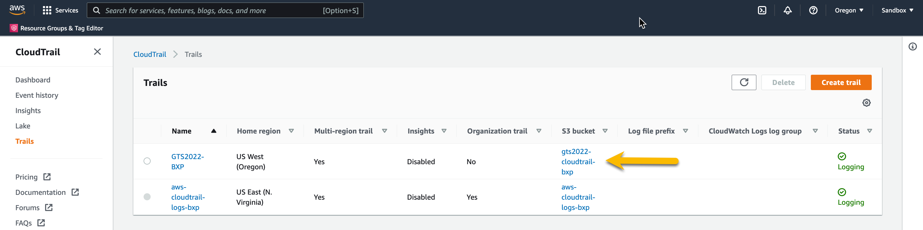Viewport: 923px width, 230px height.
Task: Click the Create trail button
Action: coord(841,82)
